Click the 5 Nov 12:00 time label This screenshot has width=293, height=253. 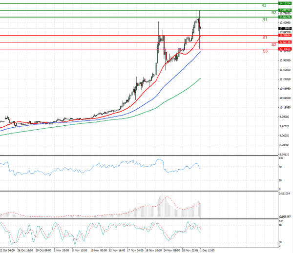point(80,251)
